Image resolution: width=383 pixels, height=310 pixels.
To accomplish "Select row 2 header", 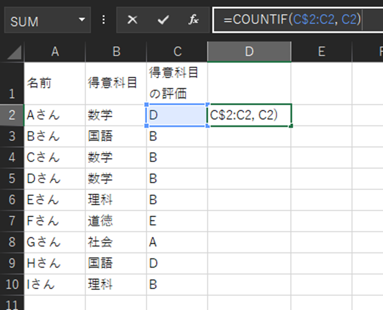I will click(12, 115).
